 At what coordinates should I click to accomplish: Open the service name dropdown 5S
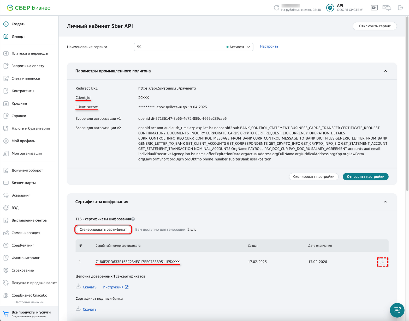(193, 47)
